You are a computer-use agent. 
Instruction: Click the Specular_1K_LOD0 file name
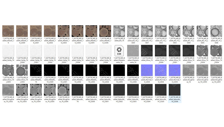(91, 99)
